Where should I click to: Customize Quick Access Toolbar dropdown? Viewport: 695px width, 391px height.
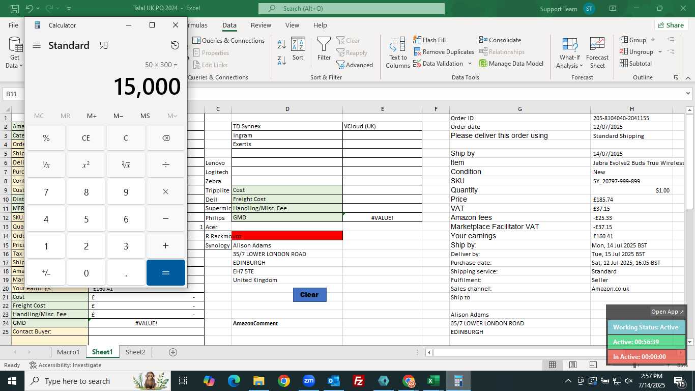point(69,9)
